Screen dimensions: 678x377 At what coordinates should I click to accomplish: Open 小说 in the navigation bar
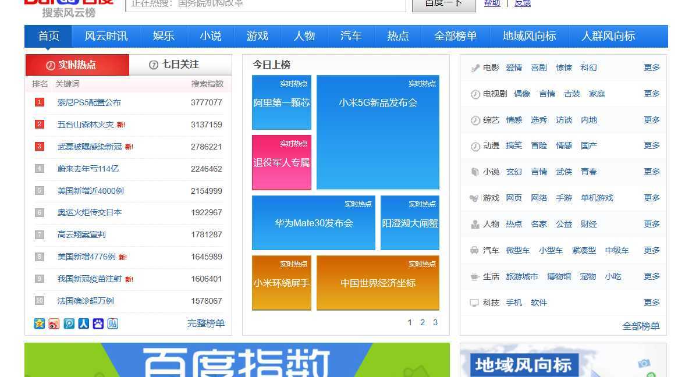pyautogui.click(x=211, y=36)
